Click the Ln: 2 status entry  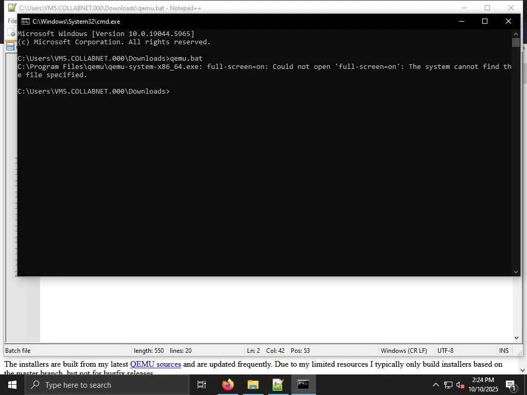(253, 351)
